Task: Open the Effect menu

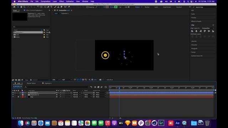Action: click(62, 1)
